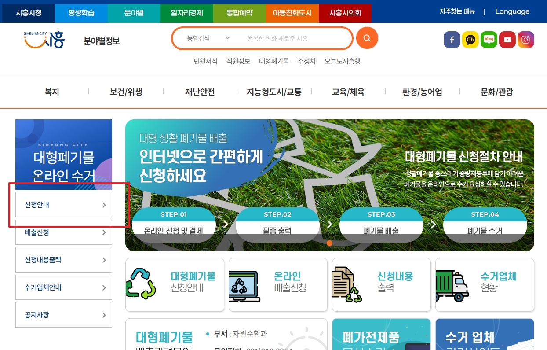Click the 폐가전제품 card
The image size is (547, 350).
coord(381,334)
